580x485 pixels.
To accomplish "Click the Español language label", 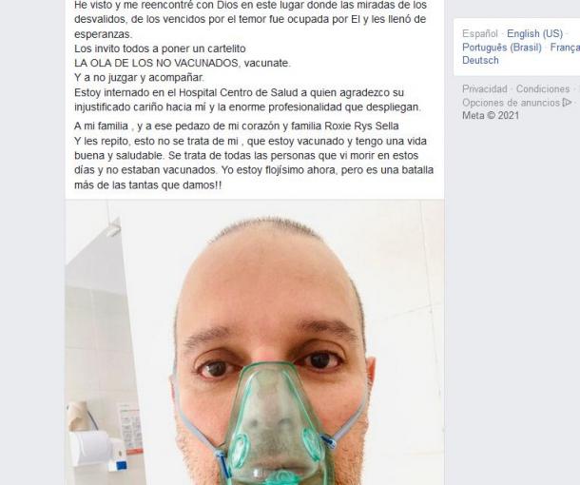I will [x=480, y=33].
